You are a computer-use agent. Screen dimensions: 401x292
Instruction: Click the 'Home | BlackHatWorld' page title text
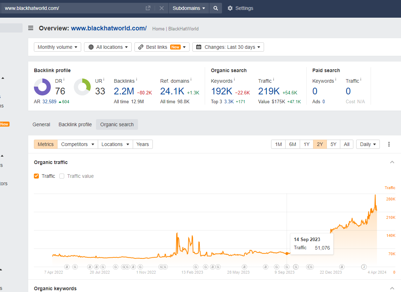[175, 29]
